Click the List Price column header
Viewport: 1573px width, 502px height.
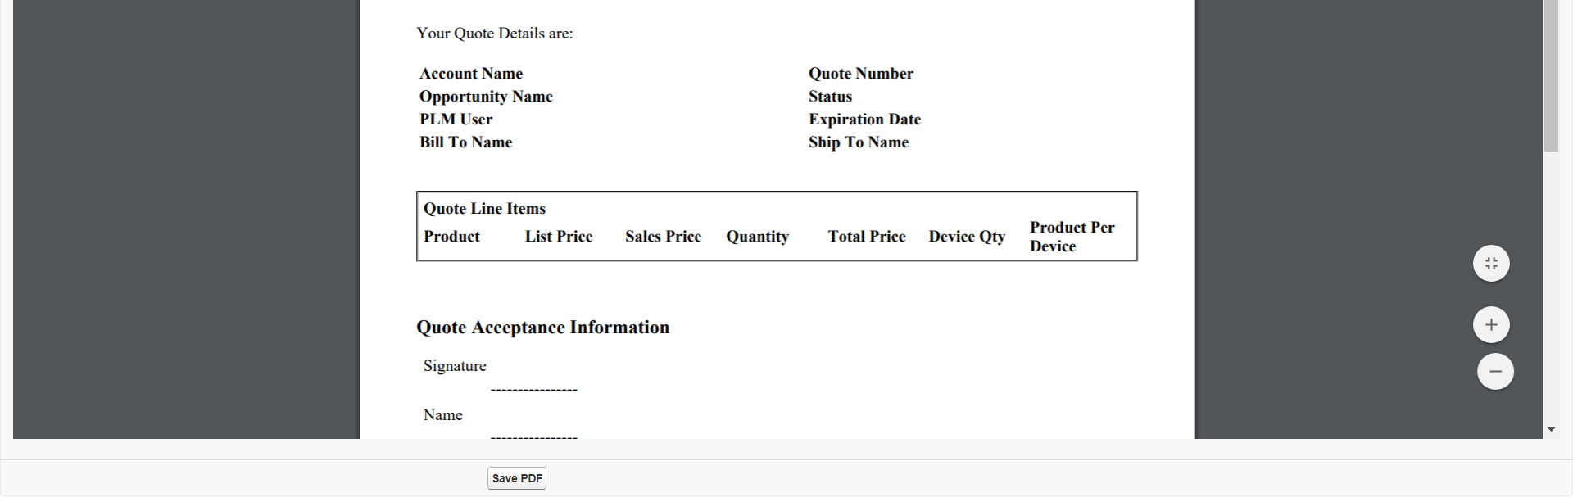pos(559,237)
